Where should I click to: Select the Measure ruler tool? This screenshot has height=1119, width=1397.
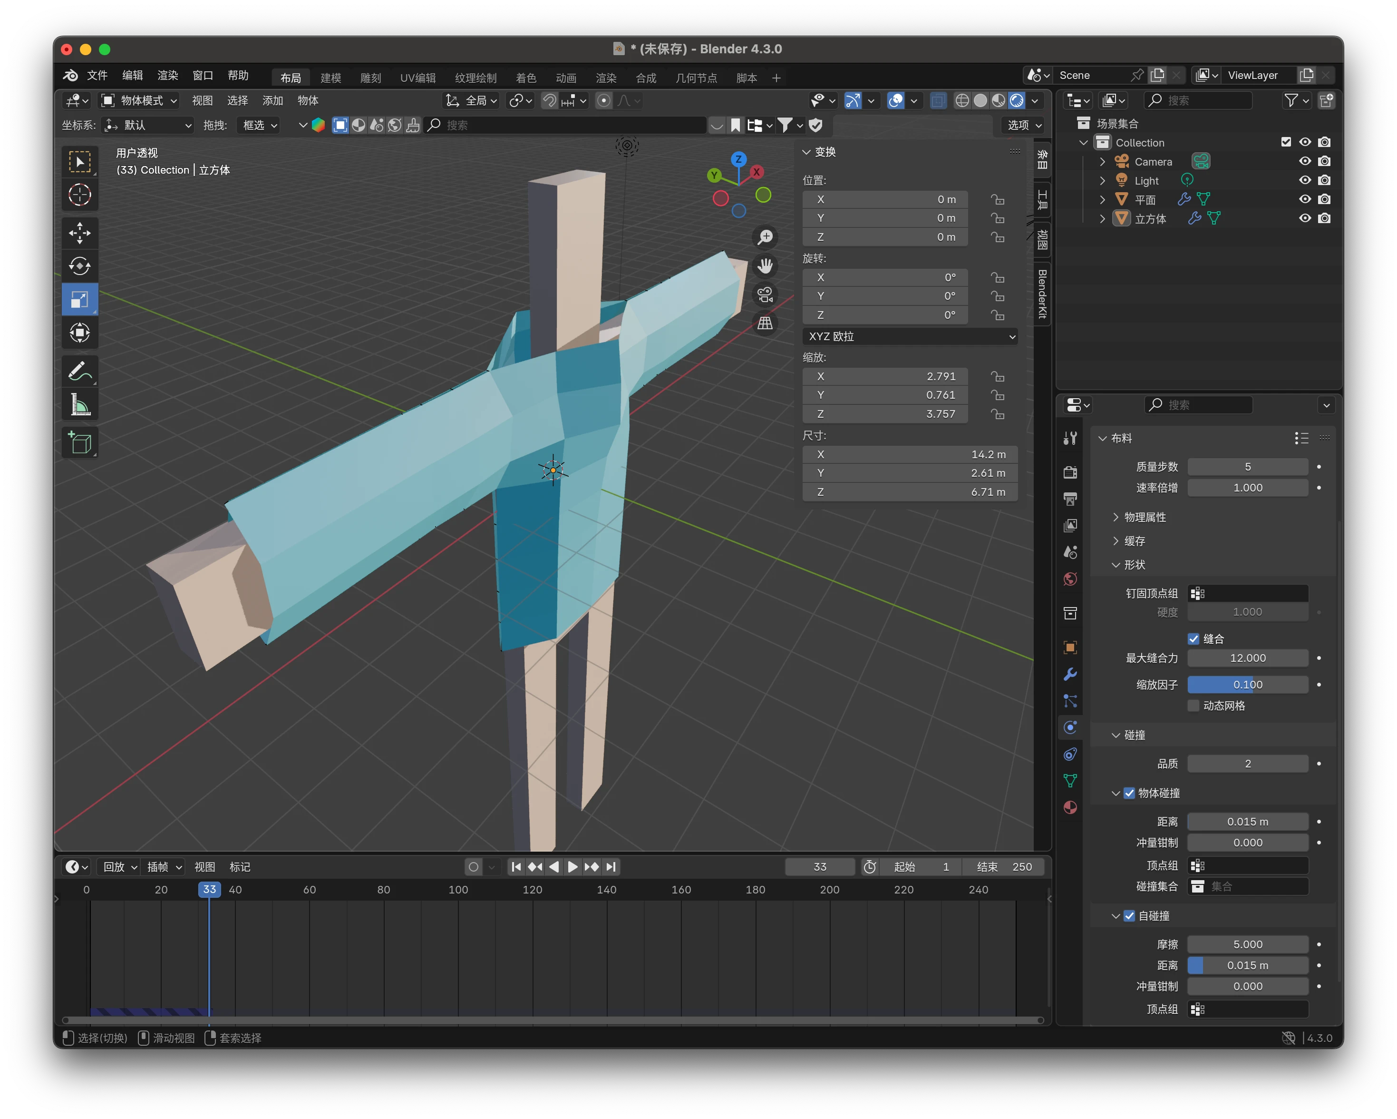click(80, 405)
